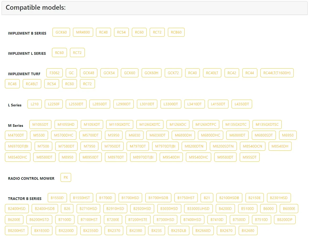Click the RC44 model tag
This screenshot has height=245, width=310.
(x=249, y=73)
